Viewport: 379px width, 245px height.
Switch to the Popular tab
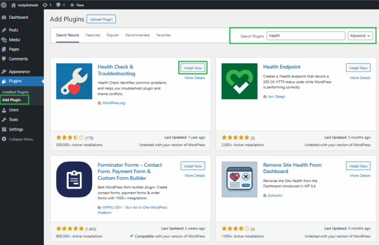[x=113, y=35]
